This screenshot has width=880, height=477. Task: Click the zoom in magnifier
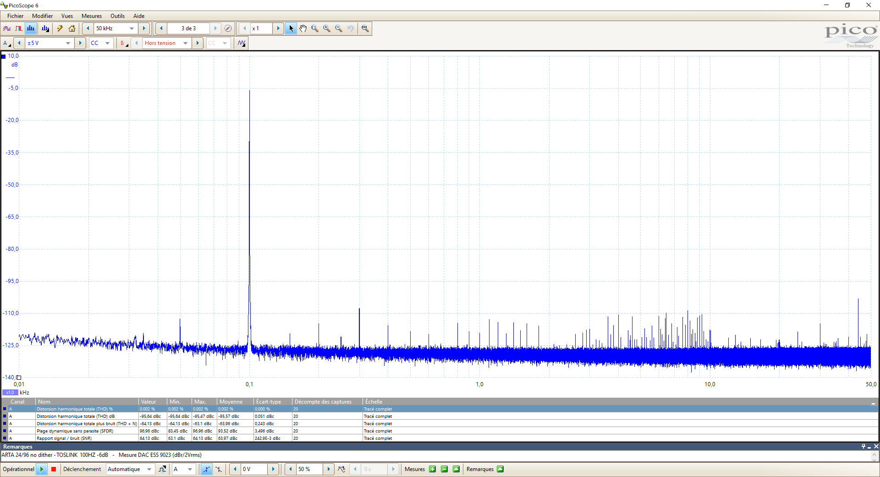327,28
